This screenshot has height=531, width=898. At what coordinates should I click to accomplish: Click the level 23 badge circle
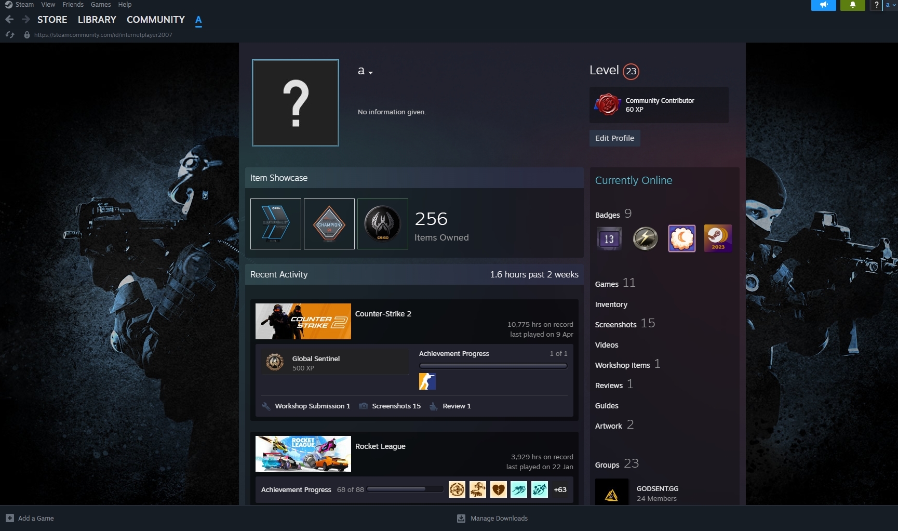click(631, 71)
